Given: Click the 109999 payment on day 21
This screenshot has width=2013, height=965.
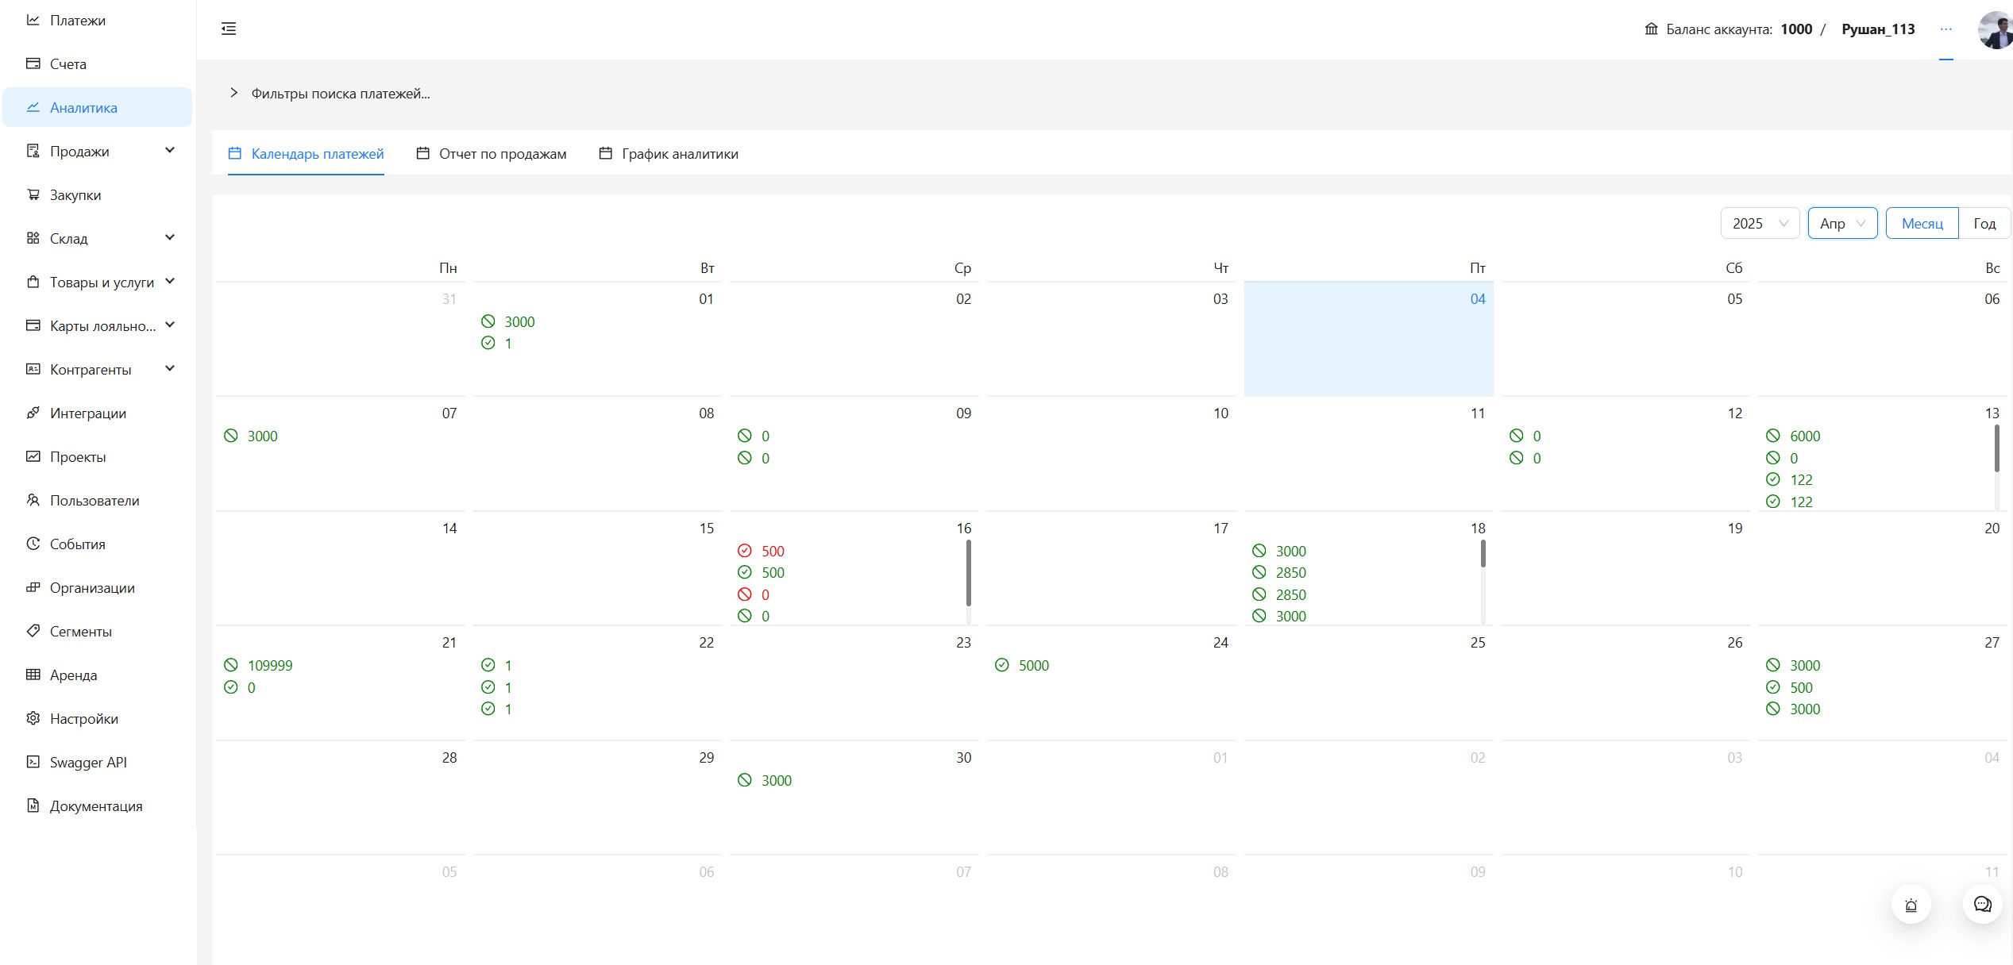Looking at the screenshot, I should (269, 666).
